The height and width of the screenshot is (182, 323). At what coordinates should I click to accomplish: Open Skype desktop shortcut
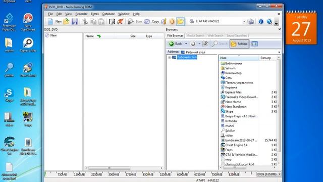click(x=9, y=95)
